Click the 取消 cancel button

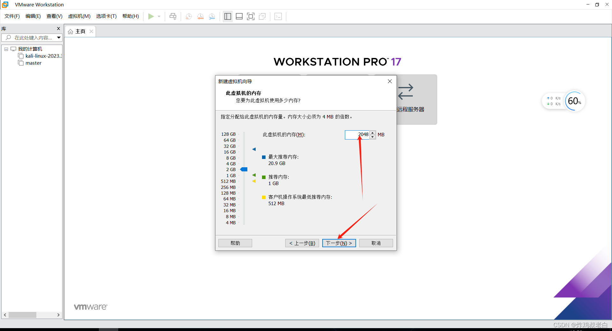[x=376, y=243]
